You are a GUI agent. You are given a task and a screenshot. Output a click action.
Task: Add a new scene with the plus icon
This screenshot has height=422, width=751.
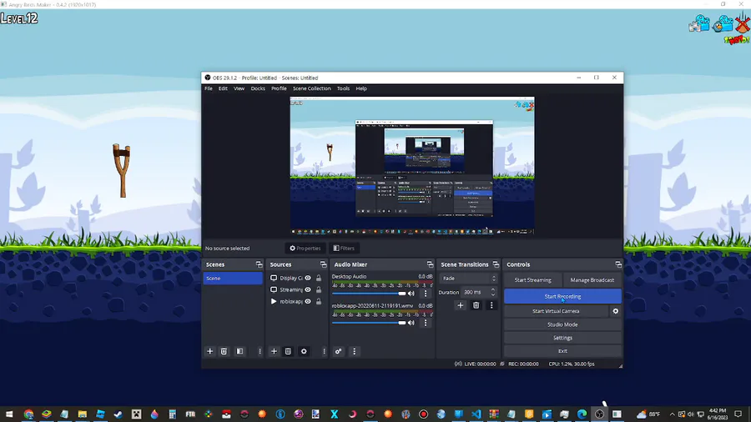coord(209,351)
